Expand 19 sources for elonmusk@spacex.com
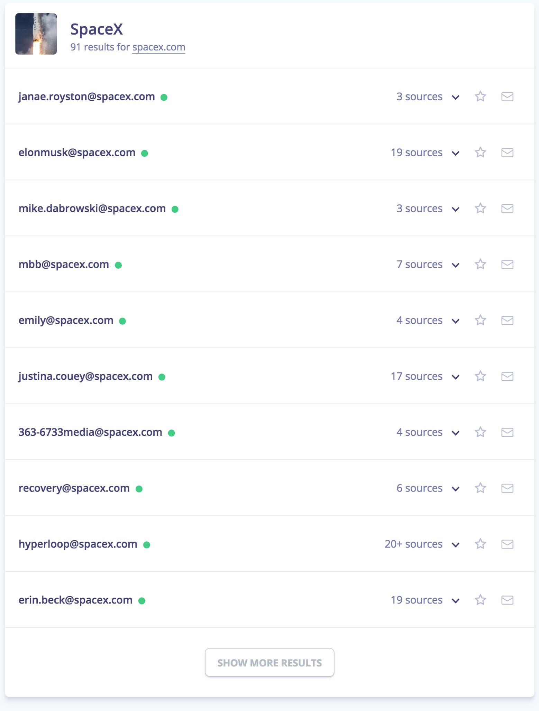This screenshot has width=539, height=711. point(456,153)
